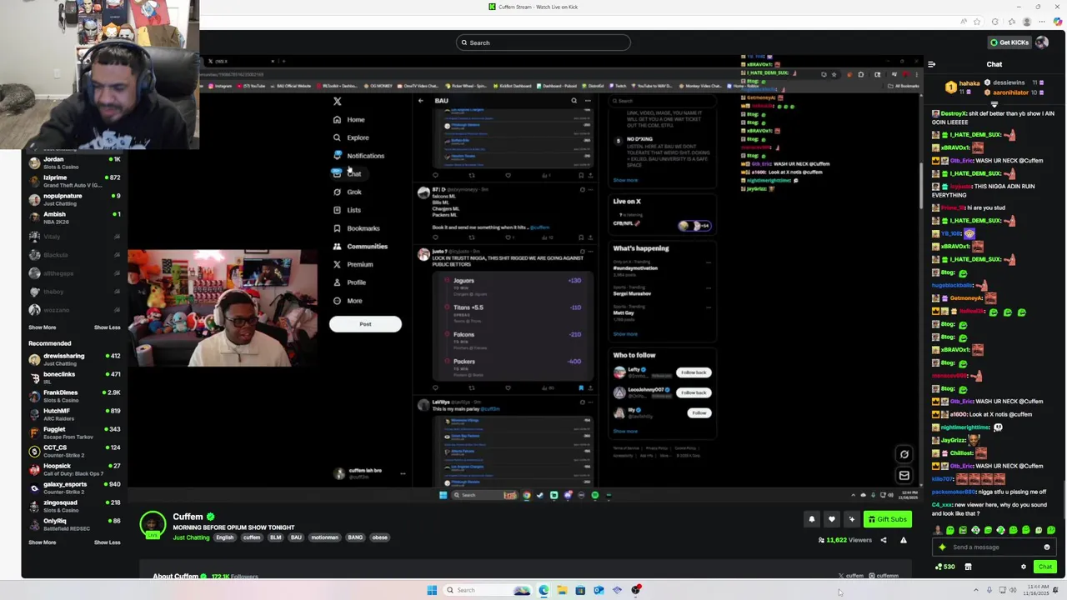Open boneclinks recommended channel
The height and width of the screenshot is (600, 1067).
click(x=74, y=377)
